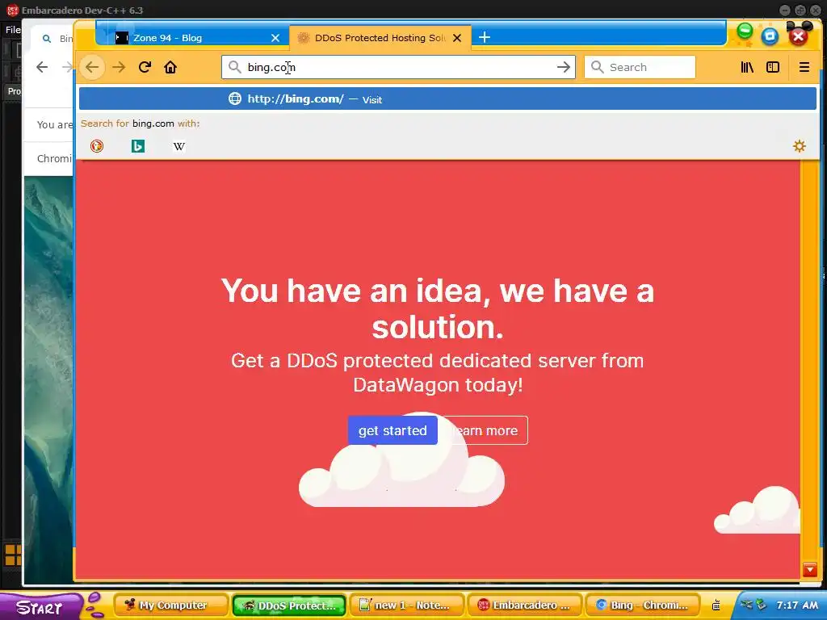Search bing.com with Wikipedia icon

pos(178,146)
